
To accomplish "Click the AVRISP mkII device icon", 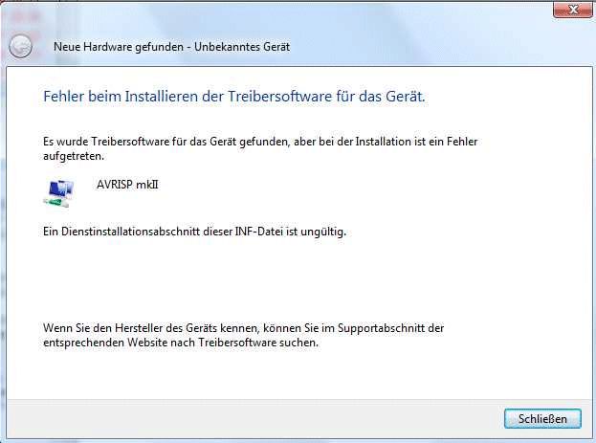I will tap(59, 193).
